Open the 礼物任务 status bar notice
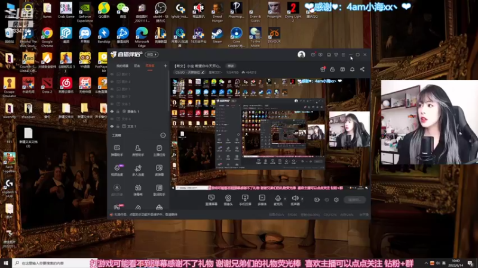This screenshot has width=478, height=268. point(143,214)
